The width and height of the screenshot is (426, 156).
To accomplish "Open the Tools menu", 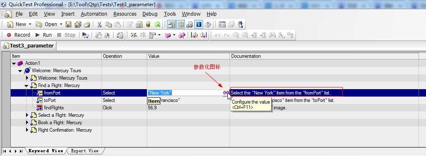I will click(170, 14).
